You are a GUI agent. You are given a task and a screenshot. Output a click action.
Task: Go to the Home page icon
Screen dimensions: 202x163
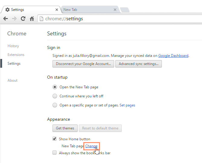click(x=32, y=19)
